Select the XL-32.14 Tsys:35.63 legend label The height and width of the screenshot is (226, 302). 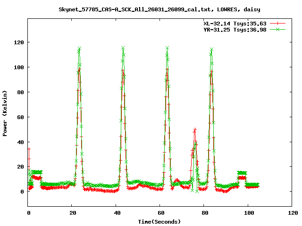[235, 24]
